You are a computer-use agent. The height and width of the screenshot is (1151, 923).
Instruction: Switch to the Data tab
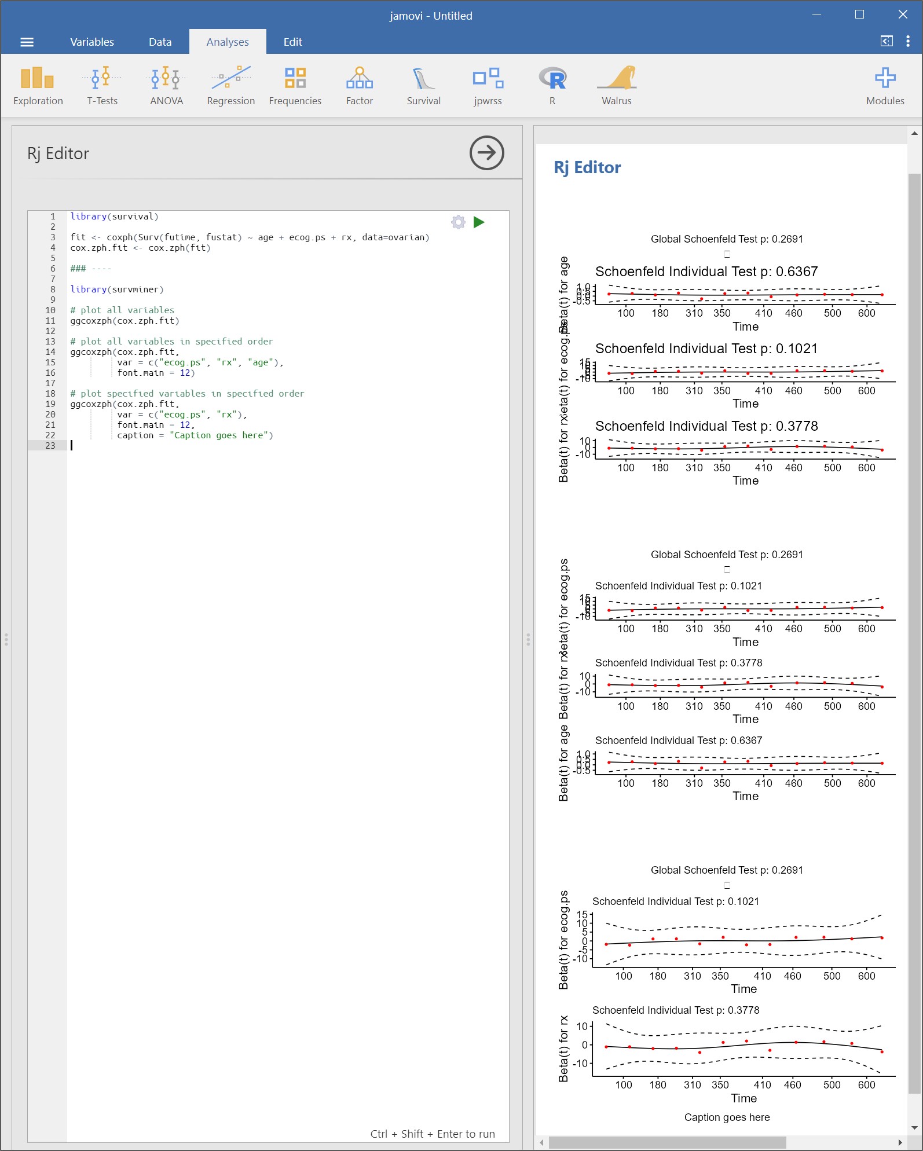(x=160, y=42)
